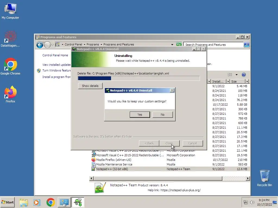Click Show details in uninstaller
The image size is (278, 208).
pyautogui.click(x=90, y=86)
